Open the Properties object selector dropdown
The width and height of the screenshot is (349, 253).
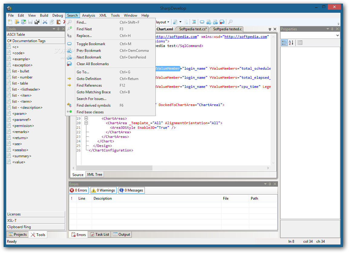pyautogui.click(x=337, y=35)
